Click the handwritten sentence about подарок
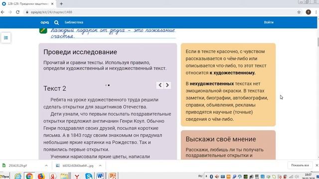 (113, 33)
